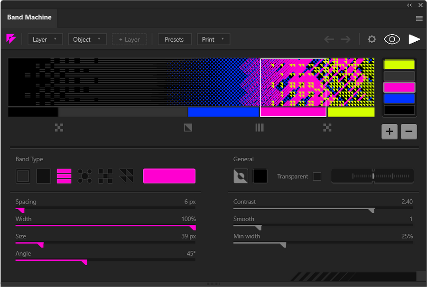This screenshot has width=427, height=287.
Task: Click the diagonal half-square icon below preview
Action: (x=188, y=128)
